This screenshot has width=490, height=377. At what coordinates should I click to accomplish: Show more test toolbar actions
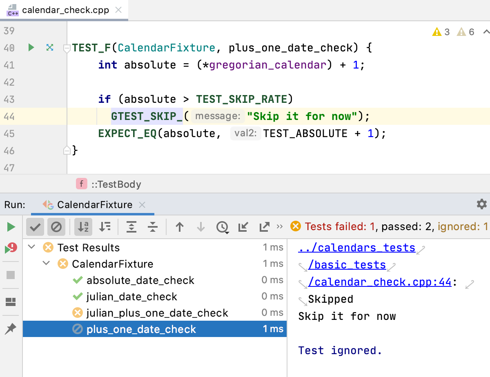point(280,226)
